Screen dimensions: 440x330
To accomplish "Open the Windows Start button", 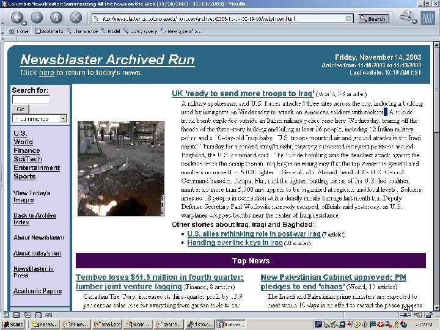I will click(13, 324).
